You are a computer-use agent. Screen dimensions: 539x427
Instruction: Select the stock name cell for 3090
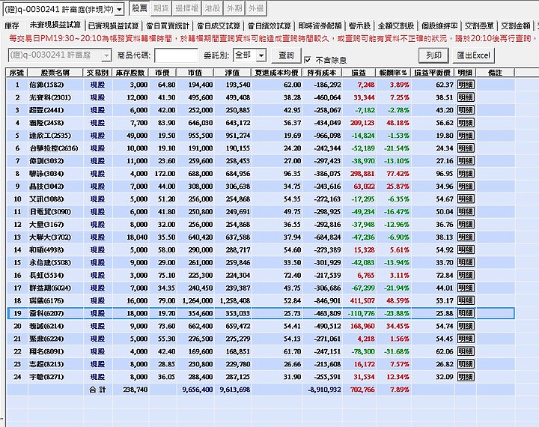(x=55, y=212)
